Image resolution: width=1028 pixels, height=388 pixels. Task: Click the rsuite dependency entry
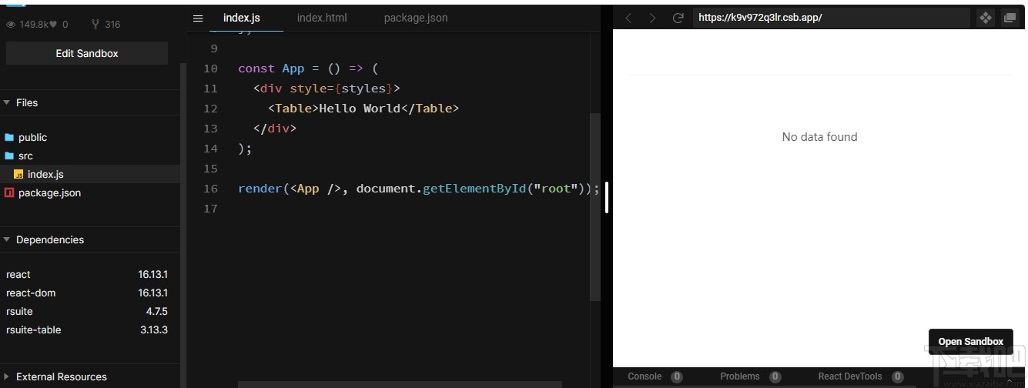[x=87, y=311]
